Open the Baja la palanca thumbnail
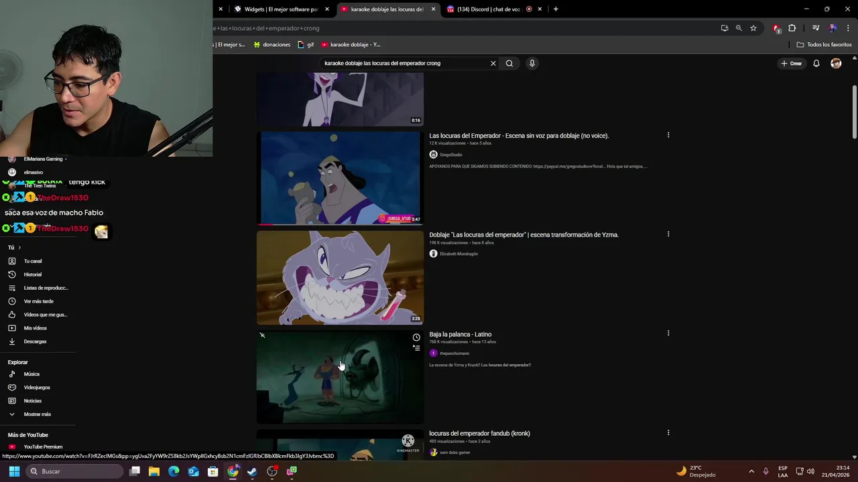The image size is (858, 482). 340,377
